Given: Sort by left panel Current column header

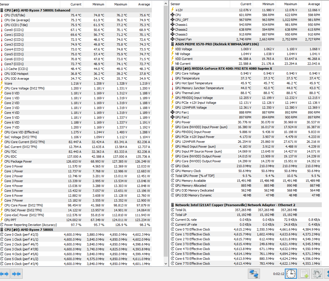Looking at the screenshot, I should click(x=72, y=4).
